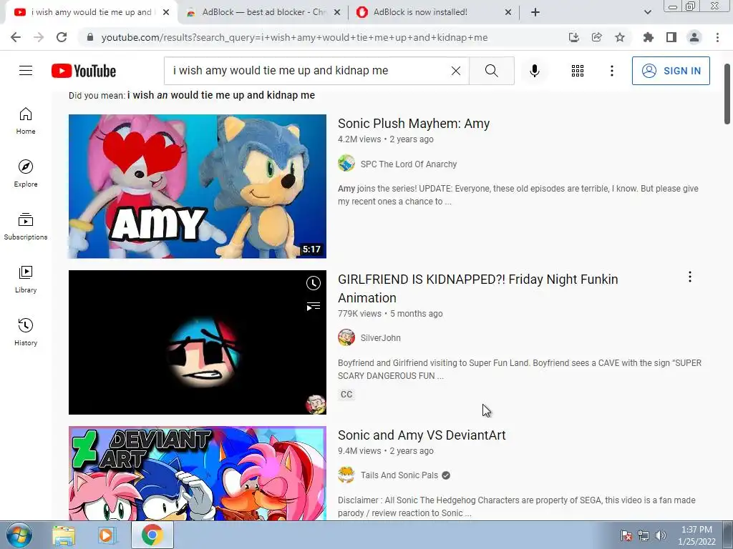The image size is (733, 549).
Task: Click the browser Back arrow
Action: coord(16,37)
